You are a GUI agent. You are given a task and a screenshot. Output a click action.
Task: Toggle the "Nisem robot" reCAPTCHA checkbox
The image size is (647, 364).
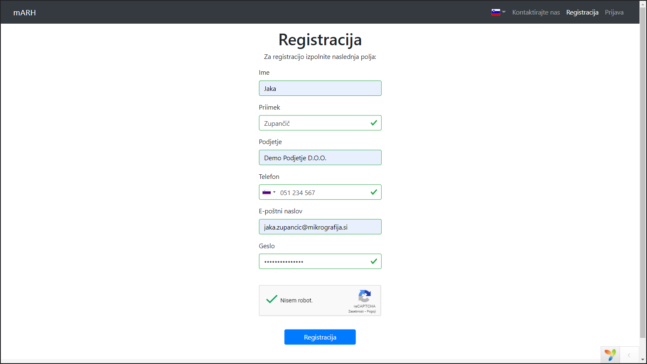[x=272, y=299]
